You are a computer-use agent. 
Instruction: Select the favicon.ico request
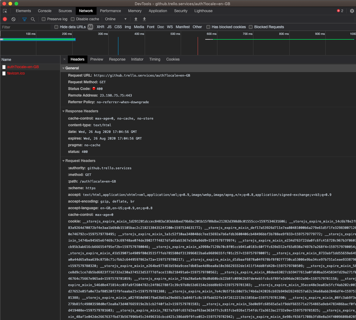coord(16,73)
